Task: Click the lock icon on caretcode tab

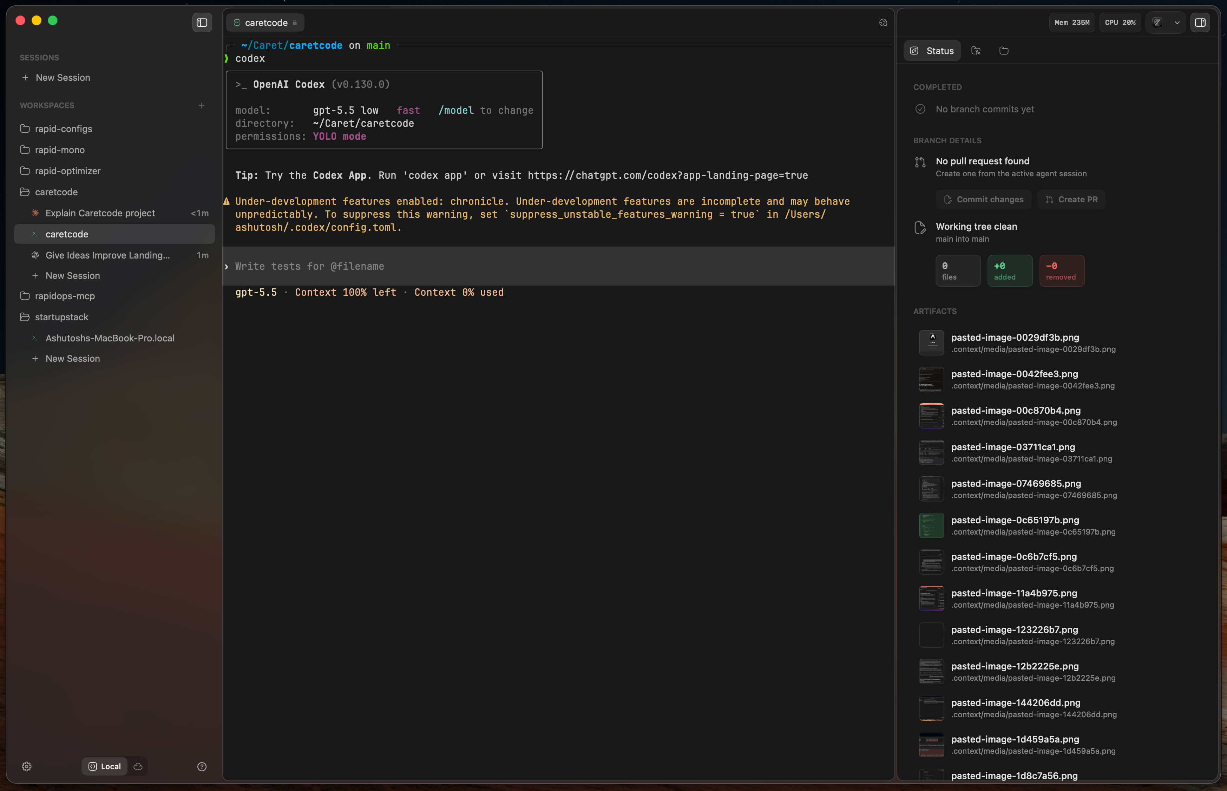Action: pyautogui.click(x=295, y=23)
